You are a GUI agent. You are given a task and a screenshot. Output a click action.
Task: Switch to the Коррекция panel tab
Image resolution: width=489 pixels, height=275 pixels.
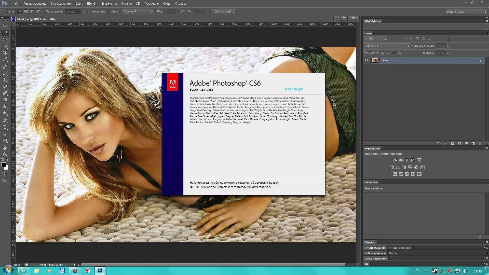pos(372,148)
